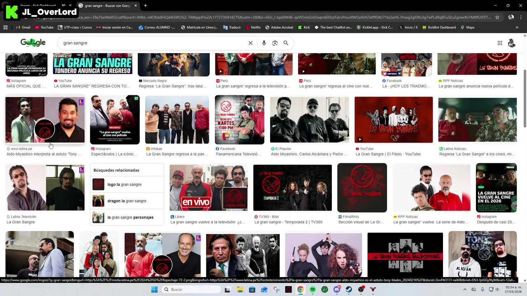Switch to the gran sangre Google tab
Screen dimensions: 527x296
(107, 6)
